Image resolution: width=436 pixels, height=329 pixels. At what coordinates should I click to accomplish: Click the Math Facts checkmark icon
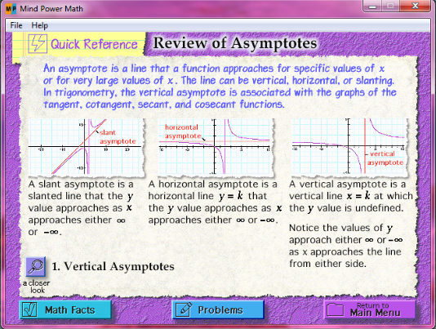pos(29,309)
